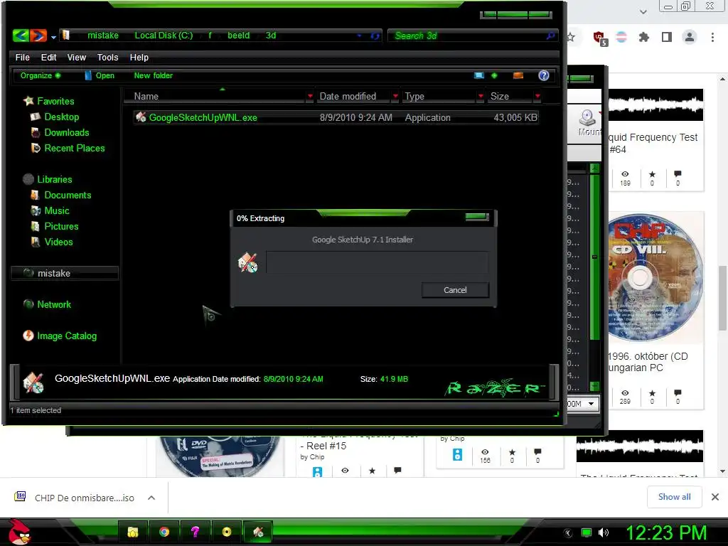
Task: Open the Organize dropdown
Action: point(41,75)
